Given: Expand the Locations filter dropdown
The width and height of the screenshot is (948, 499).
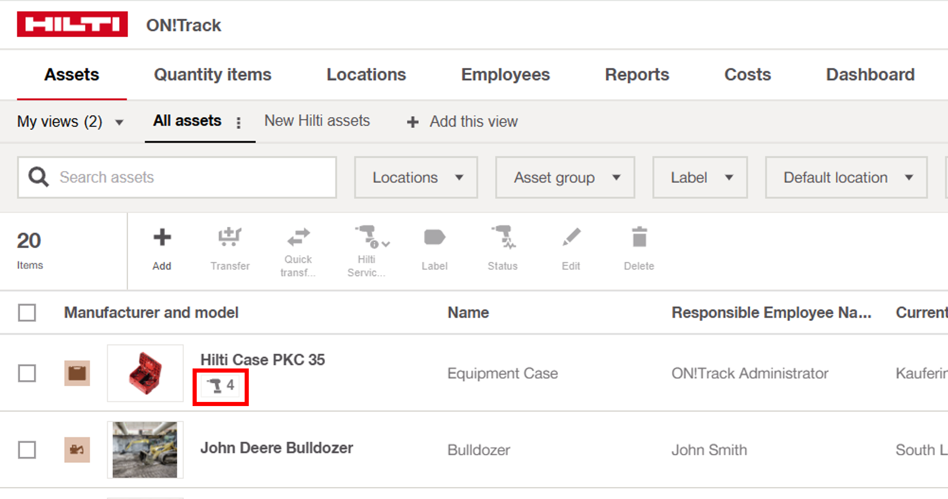Looking at the screenshot, I should tap(416, 178).
